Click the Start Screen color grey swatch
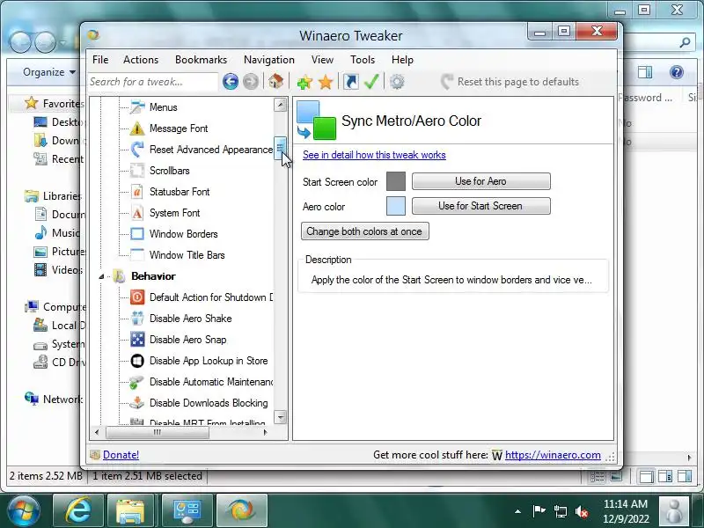Image resolution: width=704 pixels, height=528 pixels. tap(395, 181)
